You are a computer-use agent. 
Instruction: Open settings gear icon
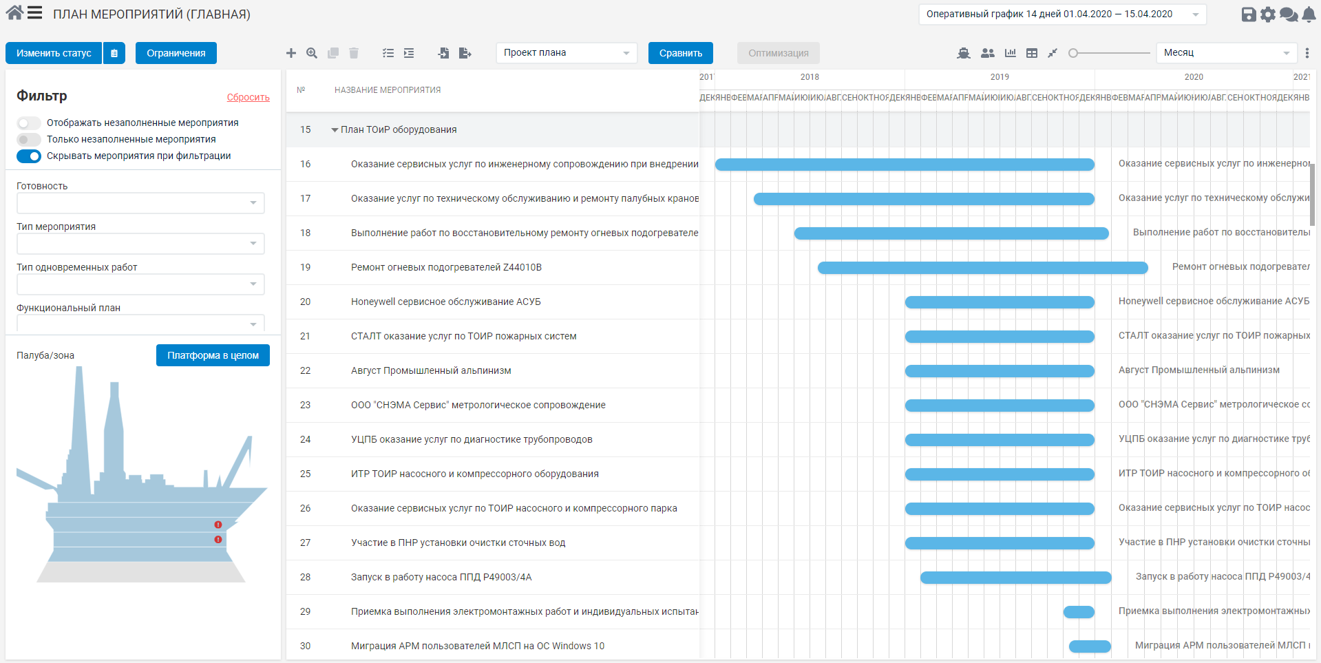pos(1268,14)
